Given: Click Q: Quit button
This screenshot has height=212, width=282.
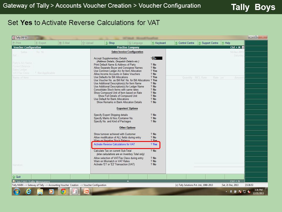Looking at the screenshot, I should tap(21, 177).
